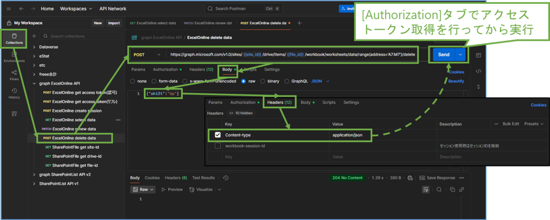Open the ExcelOnline select data tab
550x220 pixels.
[x=153, y=23]
